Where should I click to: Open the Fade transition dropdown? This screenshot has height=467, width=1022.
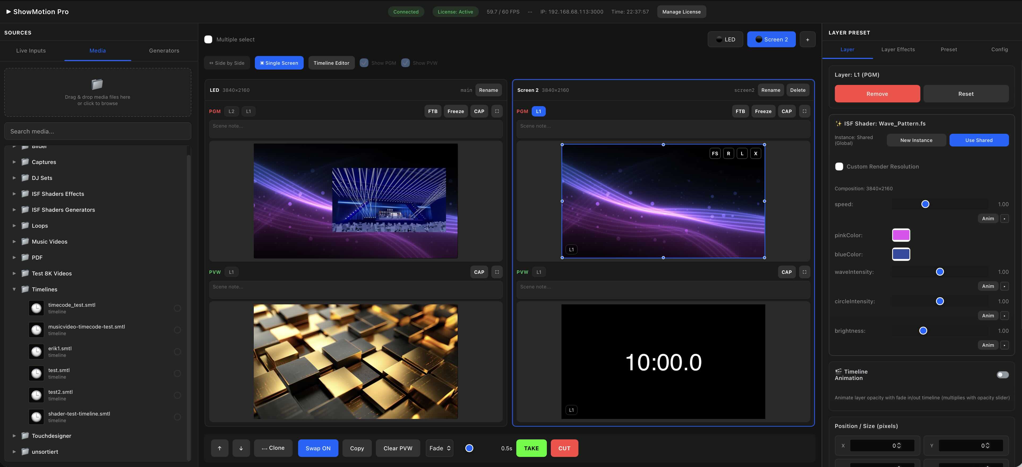[x=439, y=448]
